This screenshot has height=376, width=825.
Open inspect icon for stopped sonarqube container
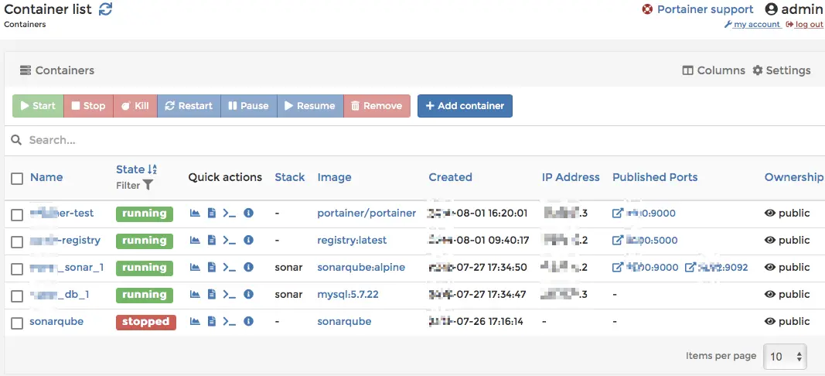248,321
